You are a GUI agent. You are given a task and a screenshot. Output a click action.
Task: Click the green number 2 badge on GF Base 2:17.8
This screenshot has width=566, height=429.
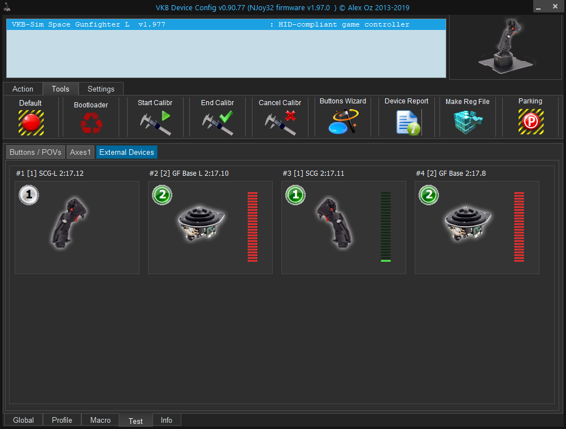coord(429,195)
